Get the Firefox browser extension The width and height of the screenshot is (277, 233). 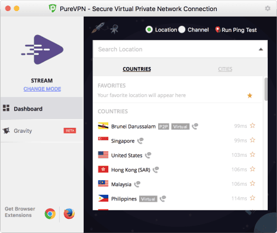(69, 214)
